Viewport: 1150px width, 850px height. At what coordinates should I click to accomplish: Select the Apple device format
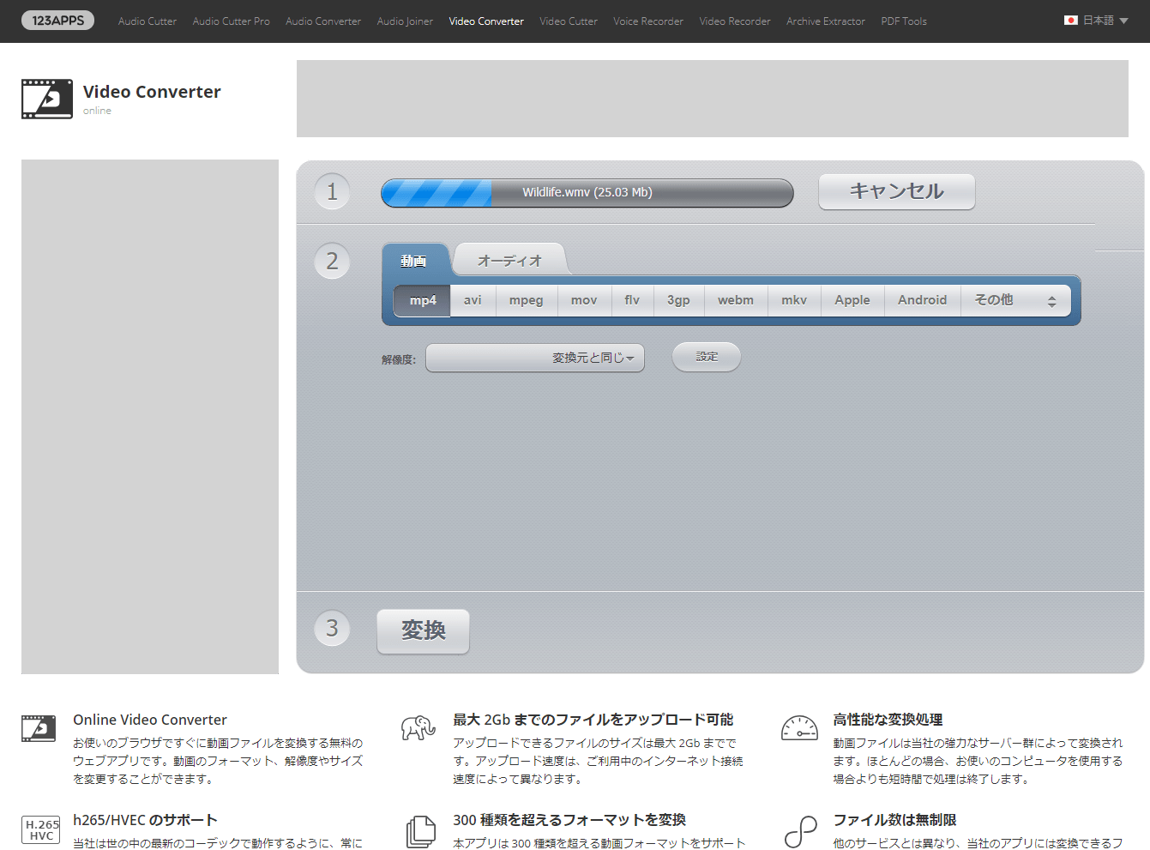[852, 300]
